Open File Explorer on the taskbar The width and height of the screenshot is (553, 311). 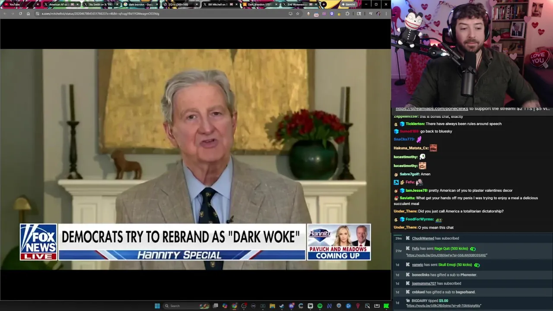pyautogui.click(x=272, y=306)
